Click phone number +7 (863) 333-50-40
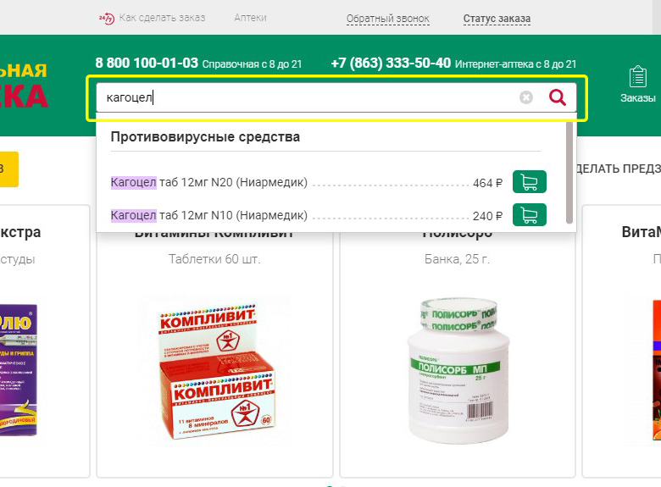This screenshot has height=487, width=661. click(x=391, y=64)
